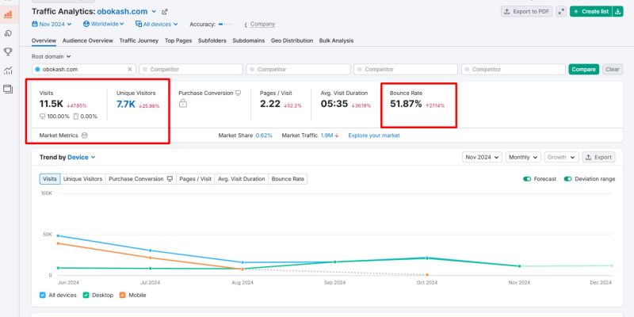
Task: Switch to the Audience Overview tab
Action: [x=88, y=40]
